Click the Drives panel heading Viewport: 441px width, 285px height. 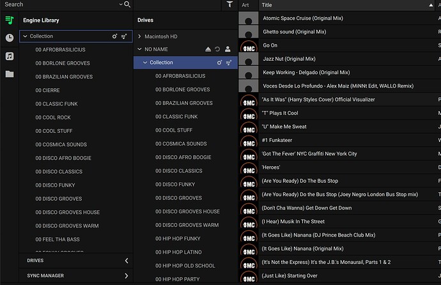[146, 20]
